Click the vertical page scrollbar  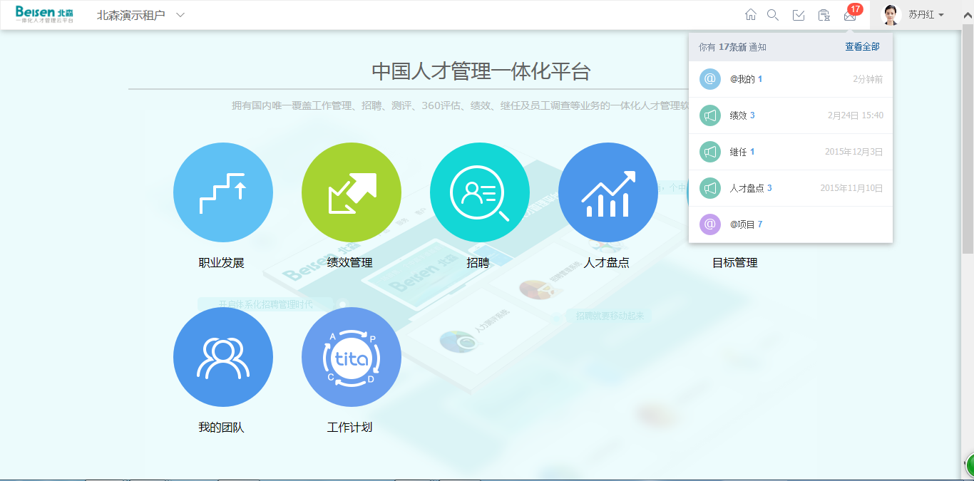click(968, 143)
